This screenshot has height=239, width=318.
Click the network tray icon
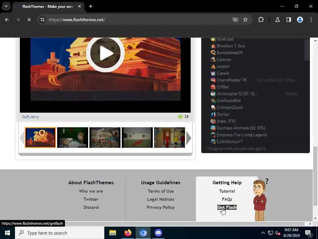[x=270, y=233]
